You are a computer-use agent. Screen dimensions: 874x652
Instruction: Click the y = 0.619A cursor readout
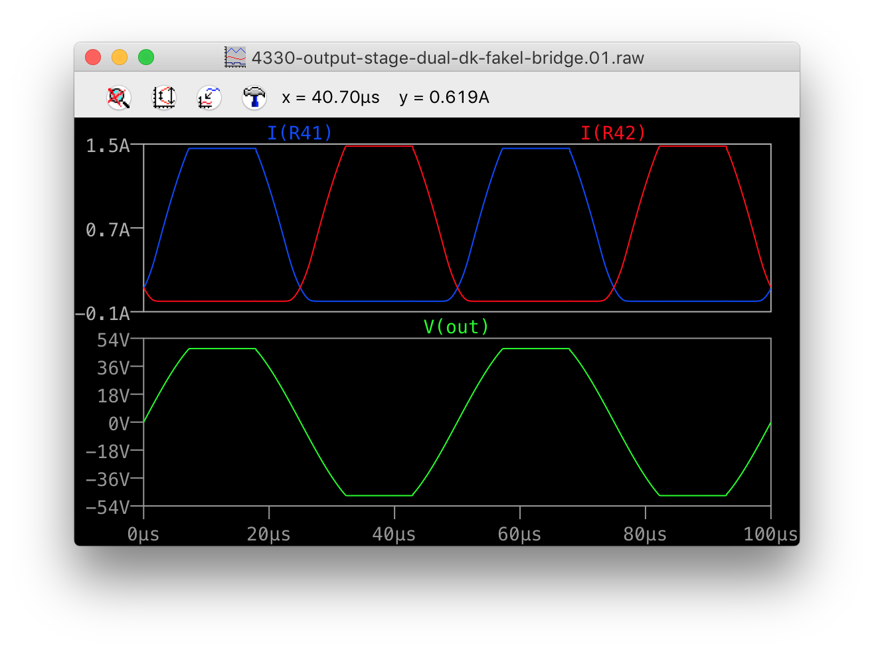pyautogui.click(x=444, y=98)
